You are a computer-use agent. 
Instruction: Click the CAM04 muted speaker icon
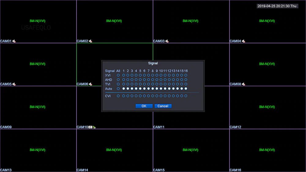tap(244, 41)
